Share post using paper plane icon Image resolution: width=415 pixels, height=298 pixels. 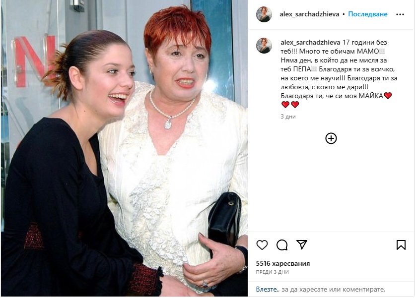302,244
